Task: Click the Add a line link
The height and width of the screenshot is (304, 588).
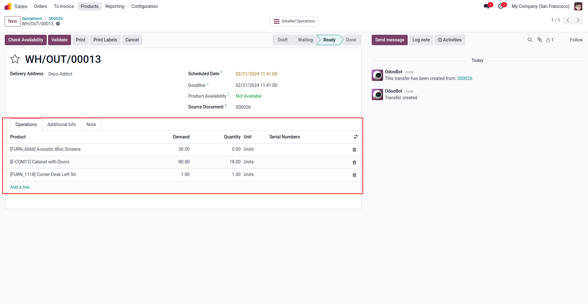Action: coord(20,187)
